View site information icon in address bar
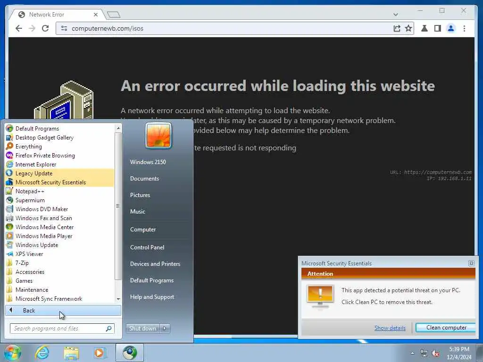The height and width of the screenshot is (362, 483). [64, 28]
